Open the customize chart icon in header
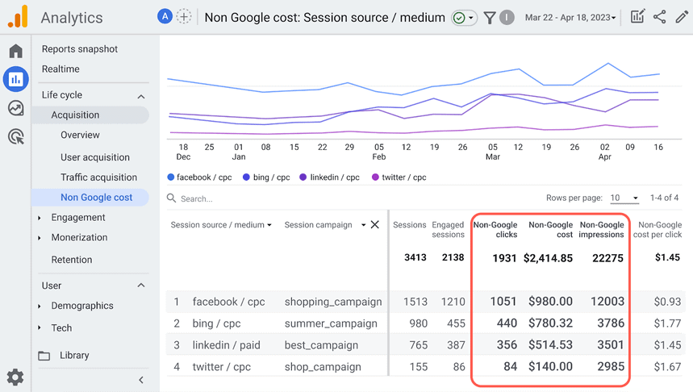The image size is (693, 392). coord(637,17)
